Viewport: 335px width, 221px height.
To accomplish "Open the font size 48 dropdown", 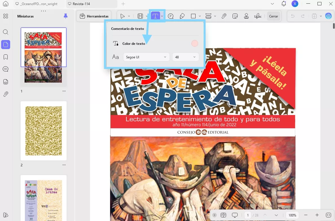I will [x=186, y=57].
